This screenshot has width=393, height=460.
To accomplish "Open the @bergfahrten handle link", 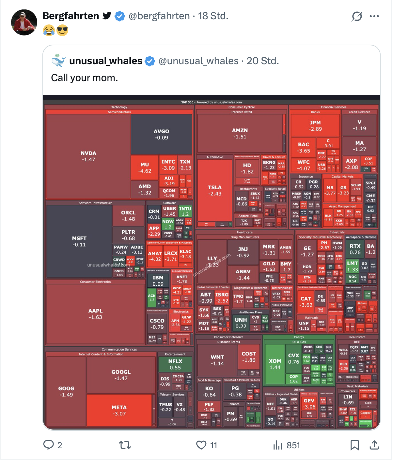I will tap(159, 16).
